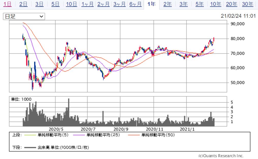The height and width of the screenshot is (159, 258).
Task: Show the 20年 chart range
Action: (x=232, y=4)
